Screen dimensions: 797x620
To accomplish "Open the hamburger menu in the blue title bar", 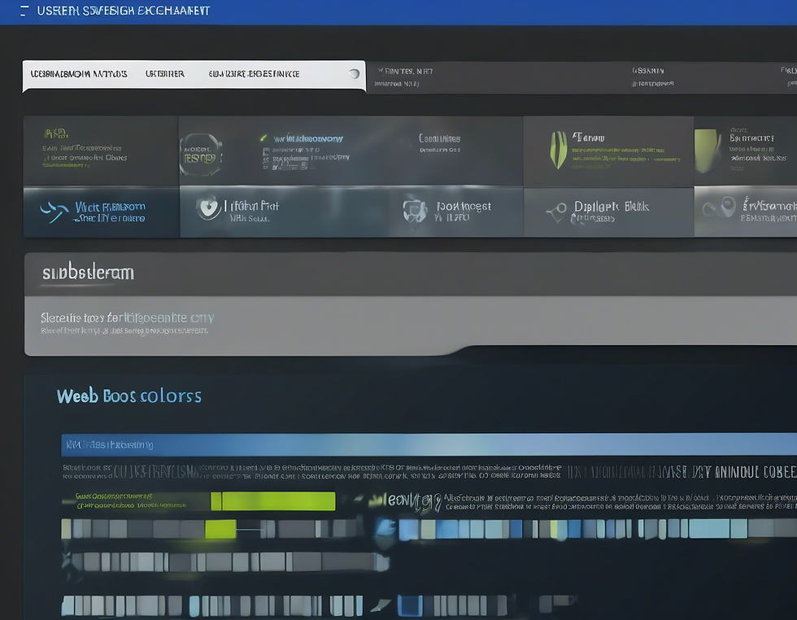I will point(24,11).
